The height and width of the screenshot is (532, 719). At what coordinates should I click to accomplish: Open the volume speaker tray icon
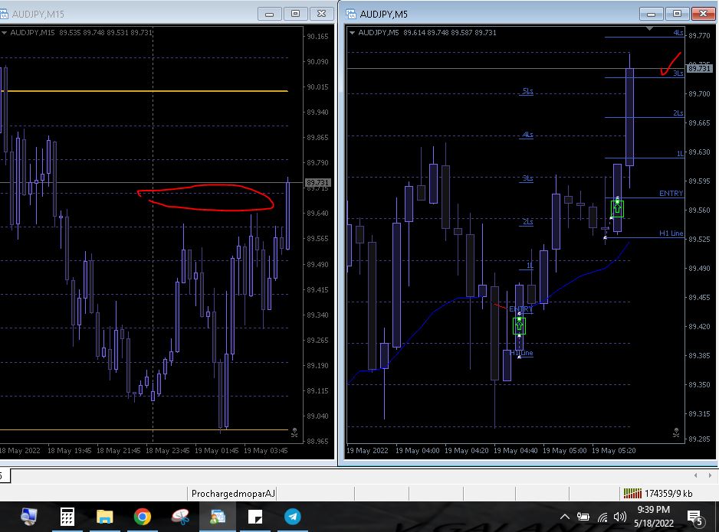click(619, 517)
